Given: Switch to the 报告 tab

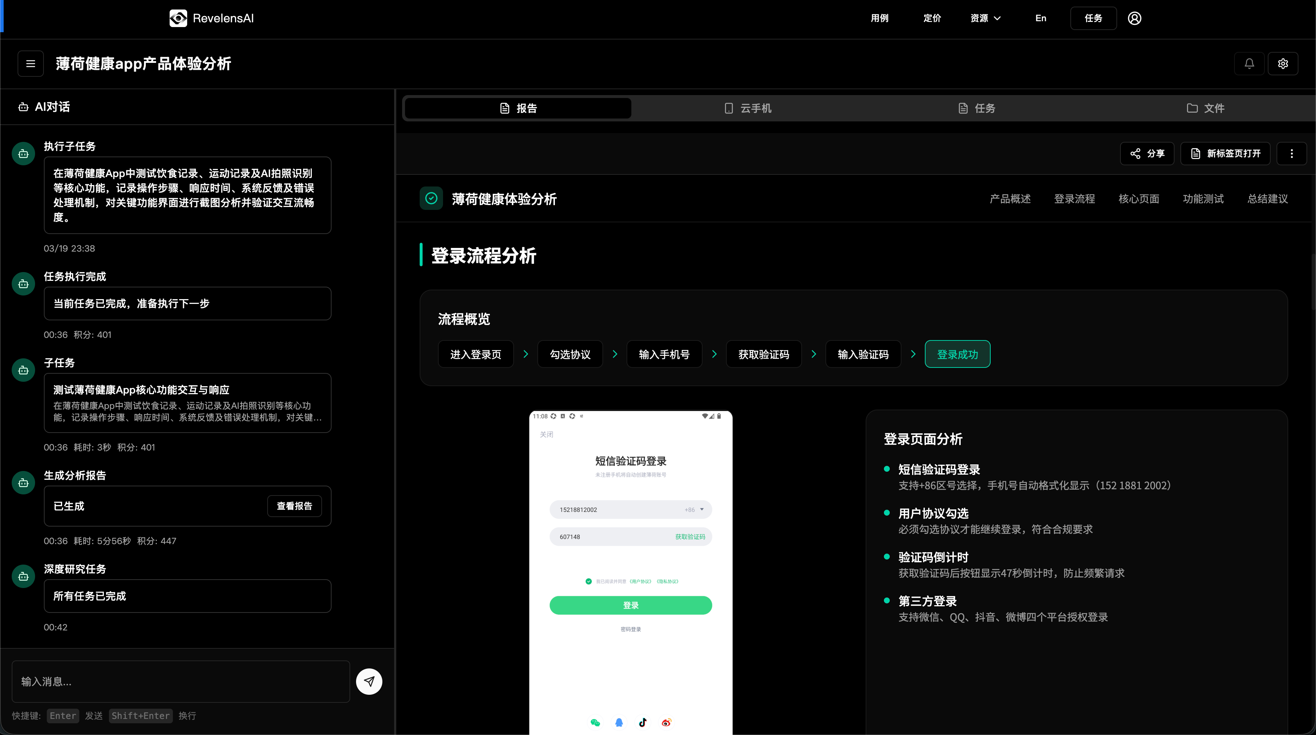Looking at the screenshot, I should point(518,108).
